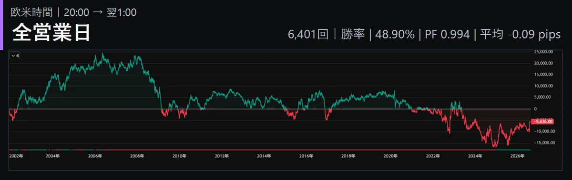This screenshot has width=572, height=180.
Task: Click the 欧米時間 20:00 → 翌1:00 subtitle
Action: click(x=74, y=12)
